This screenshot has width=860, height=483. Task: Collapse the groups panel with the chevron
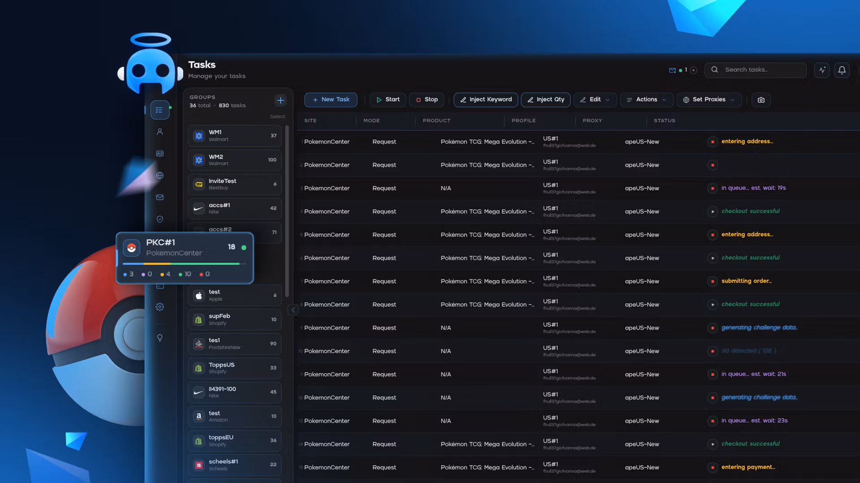pyautogui.click(x=293, y=310)
